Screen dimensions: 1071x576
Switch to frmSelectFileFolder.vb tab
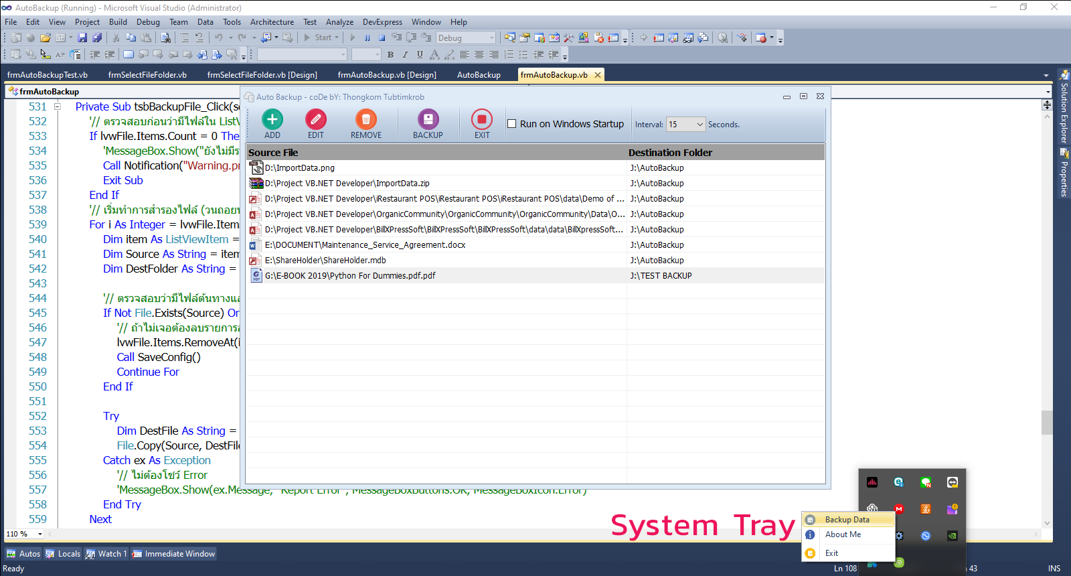click(147, 75)
